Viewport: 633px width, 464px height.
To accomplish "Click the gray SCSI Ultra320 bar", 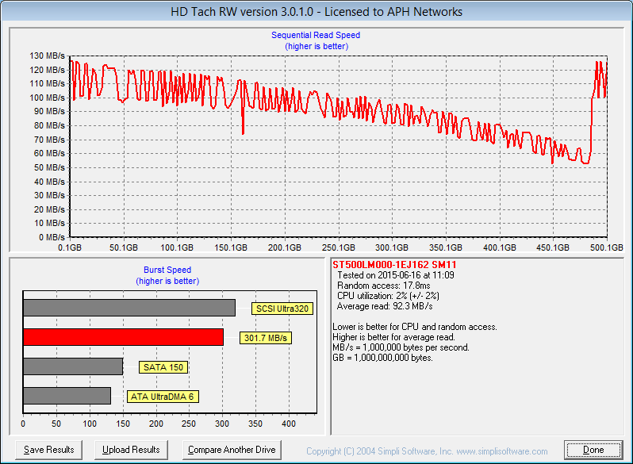I will coord(129,308).
